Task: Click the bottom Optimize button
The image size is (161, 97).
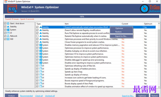Action: pos(142,95)
